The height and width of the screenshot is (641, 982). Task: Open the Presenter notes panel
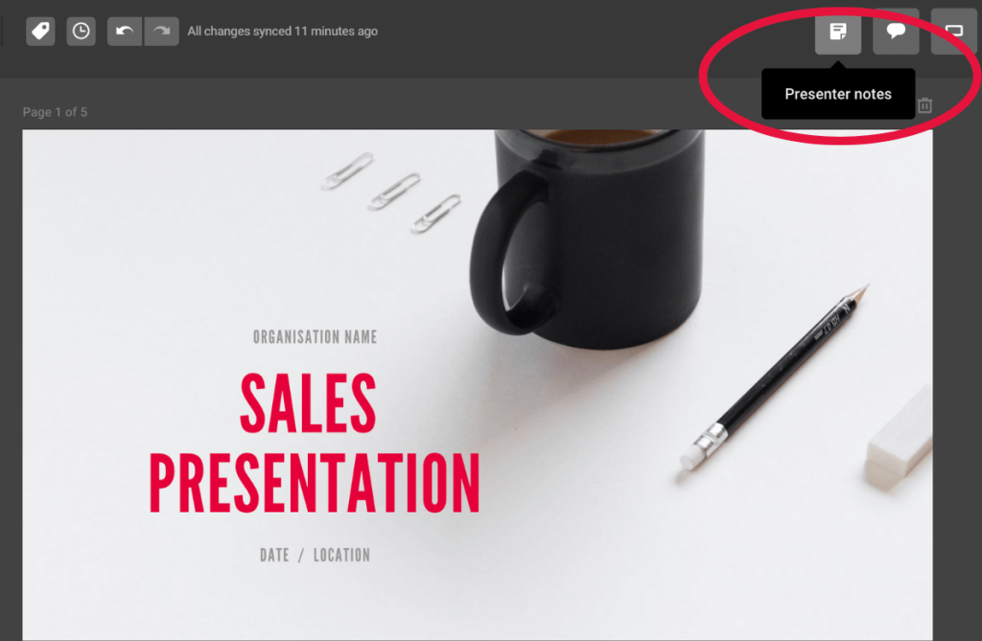click(x=837, y=32)
